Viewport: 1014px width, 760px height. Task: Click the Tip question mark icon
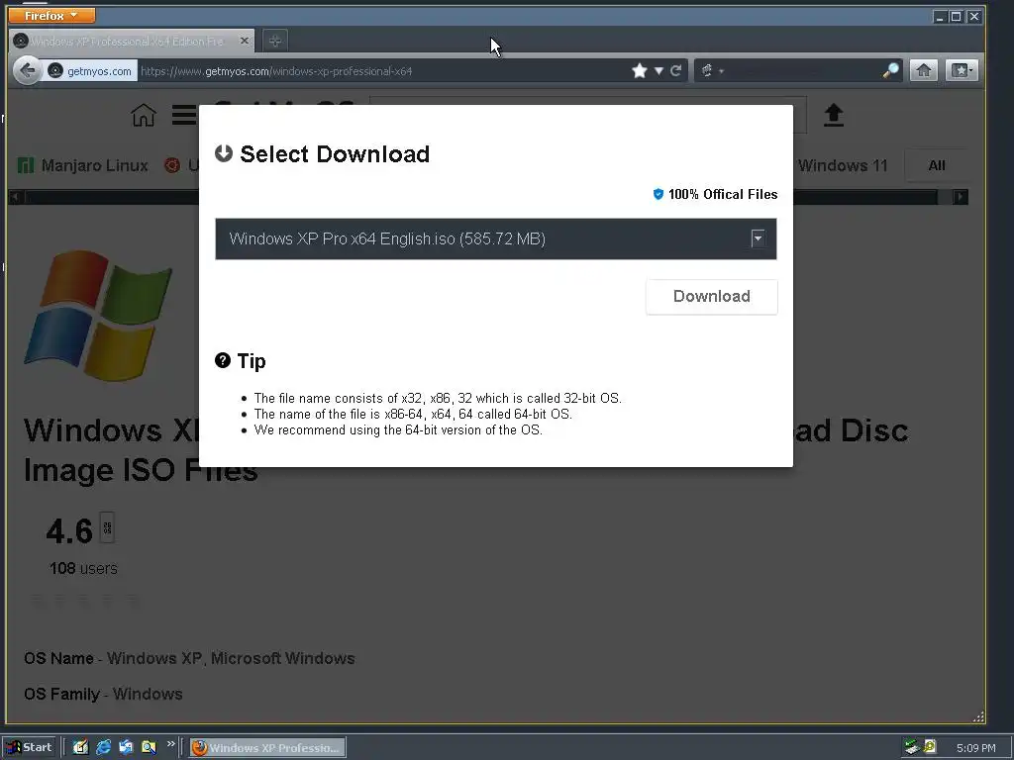click(223, 360)
